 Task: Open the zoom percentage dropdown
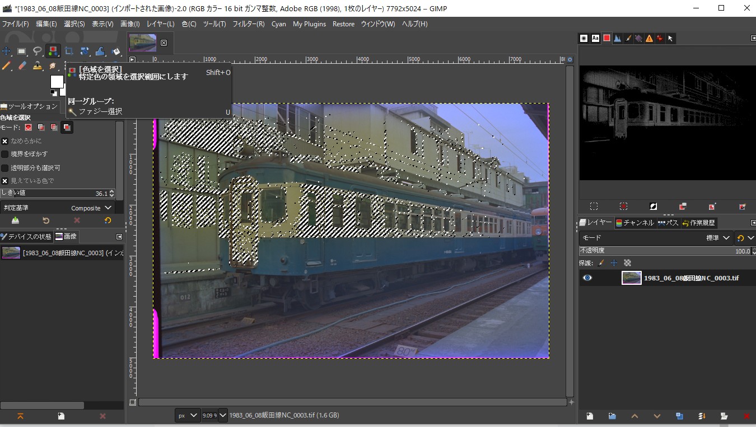[222, 415]
